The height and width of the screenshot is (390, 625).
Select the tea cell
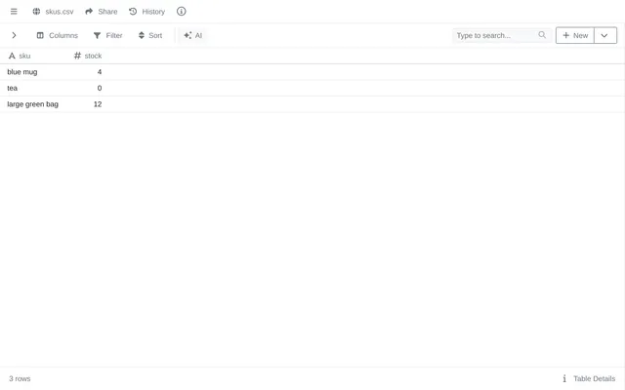(x=13, y=89)
